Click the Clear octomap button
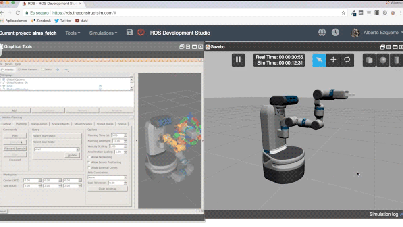This screenshot has height=227, width=403. 108,189
